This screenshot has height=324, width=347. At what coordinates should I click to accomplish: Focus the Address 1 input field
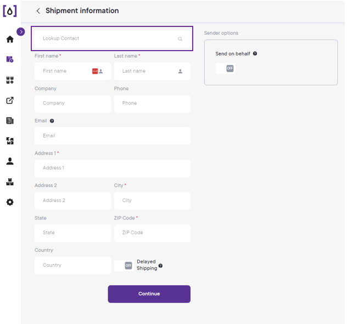pyautogui.click(x=113, y=168)
